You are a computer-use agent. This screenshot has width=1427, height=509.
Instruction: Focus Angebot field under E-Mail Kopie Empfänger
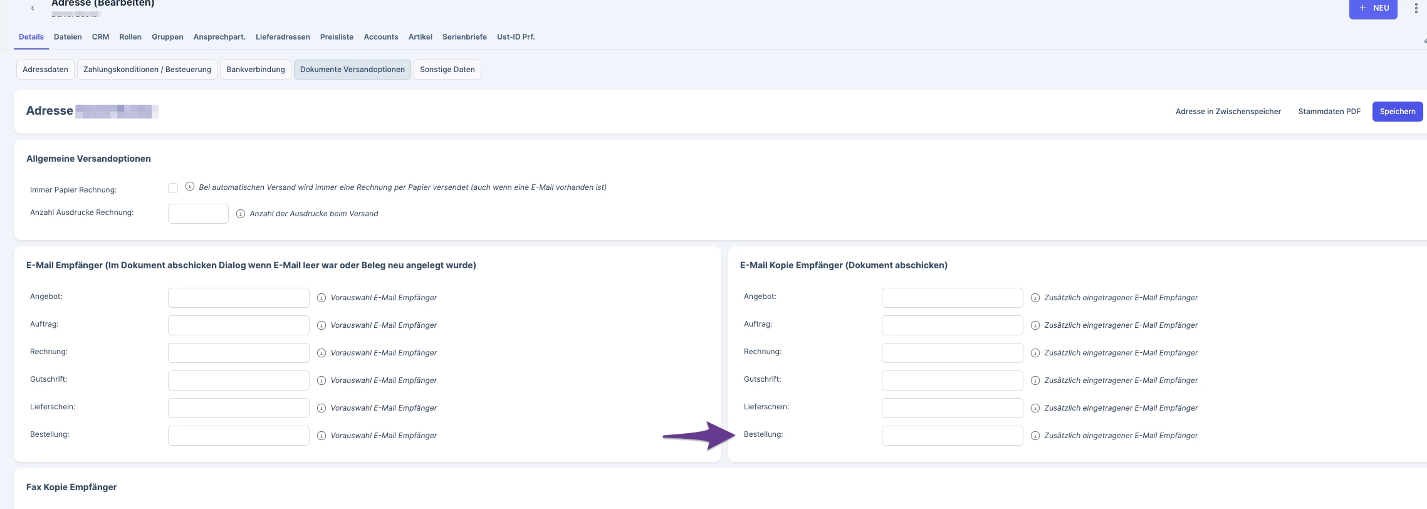(x=953, y=298)
